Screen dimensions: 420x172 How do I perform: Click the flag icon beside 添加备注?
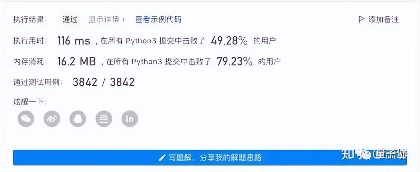(361, 19)
